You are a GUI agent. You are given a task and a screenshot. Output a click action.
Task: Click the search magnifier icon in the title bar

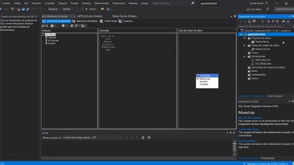pos(192,3)
